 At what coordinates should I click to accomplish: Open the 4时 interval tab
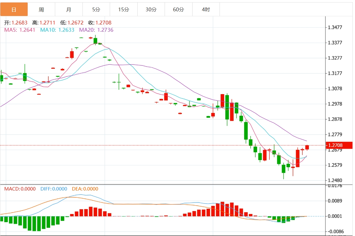coord(206,9)
